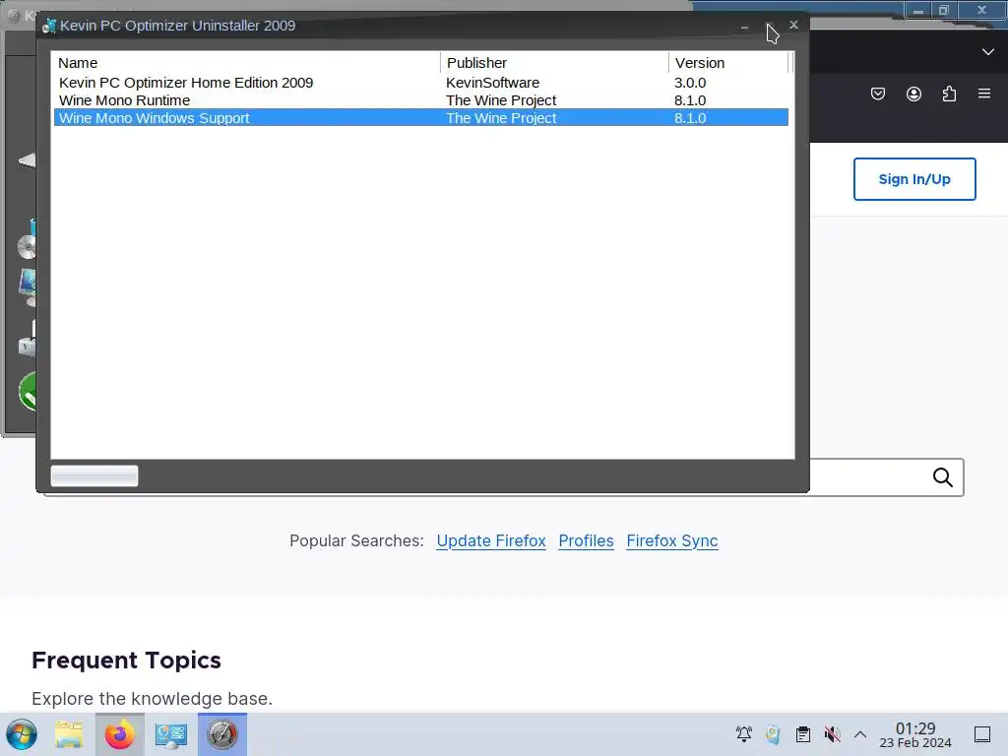Select the Wine Mono Runtime row
The height and width of the screenshot is (756, 1008).
coord(421,100)
